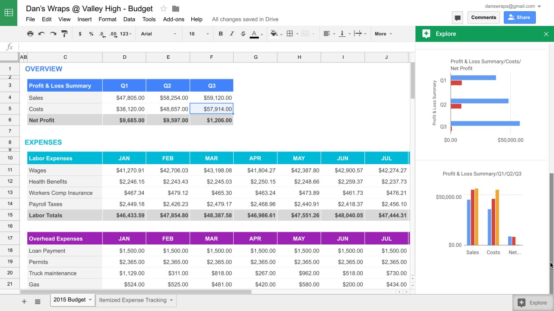Toggle italic formatting

pos(232,33)
